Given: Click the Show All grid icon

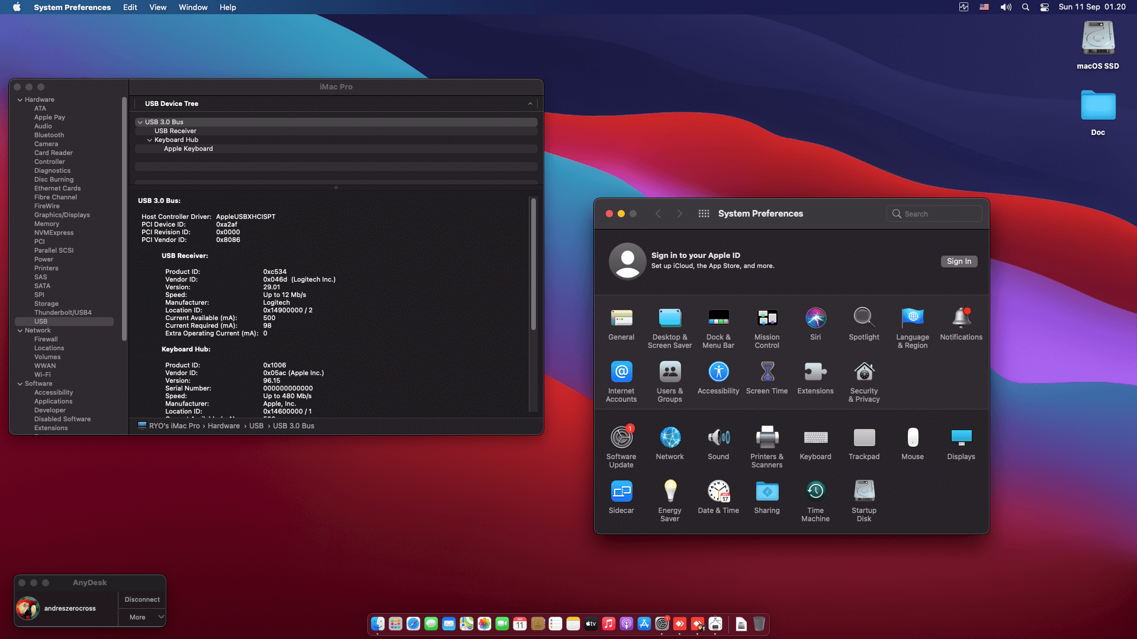Looking at the screenshot, I should (x=704, y=214).
